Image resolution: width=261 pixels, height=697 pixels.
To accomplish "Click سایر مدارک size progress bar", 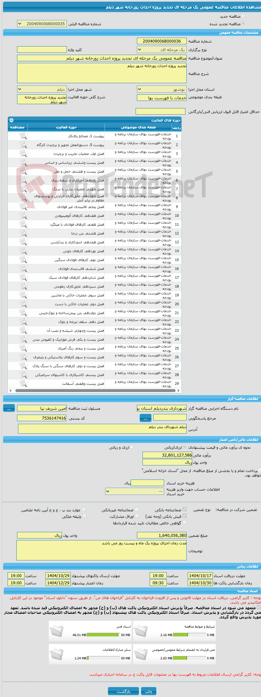I will [104, 658].
